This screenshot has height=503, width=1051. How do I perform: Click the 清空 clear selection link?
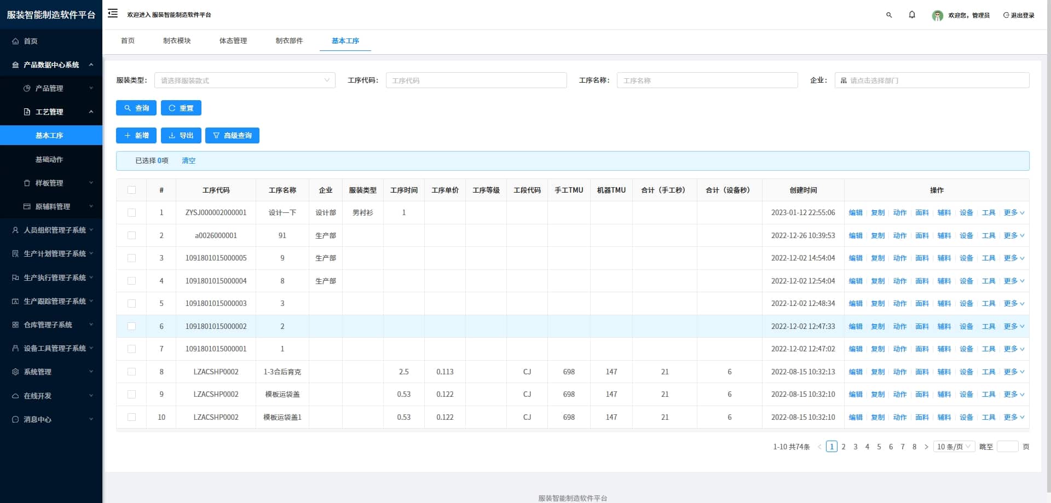point(188,160)
